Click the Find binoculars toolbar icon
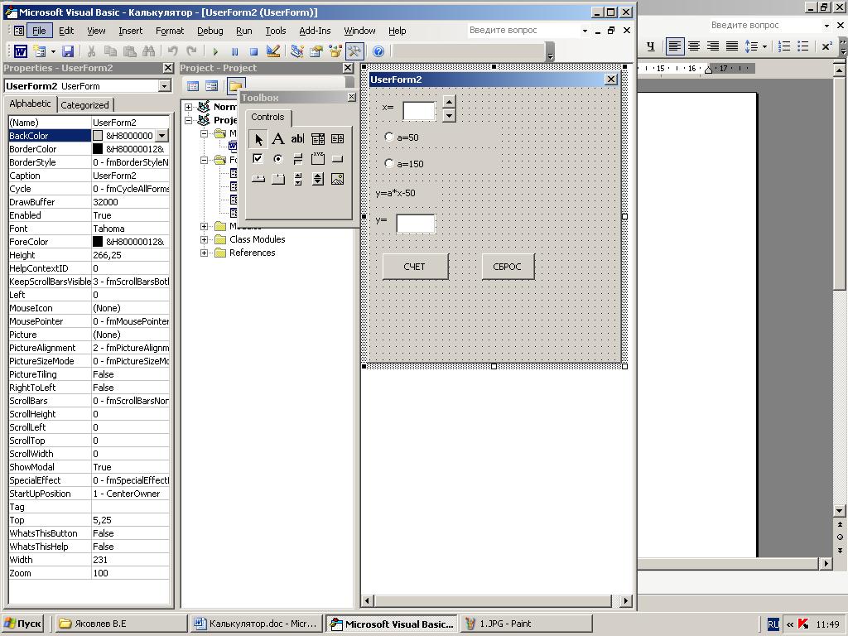 point(149,51)
